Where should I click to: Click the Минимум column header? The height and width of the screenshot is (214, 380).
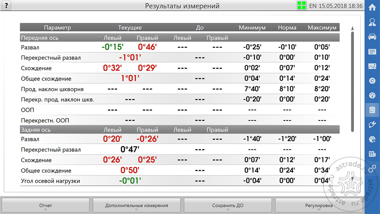coord(252,28)
